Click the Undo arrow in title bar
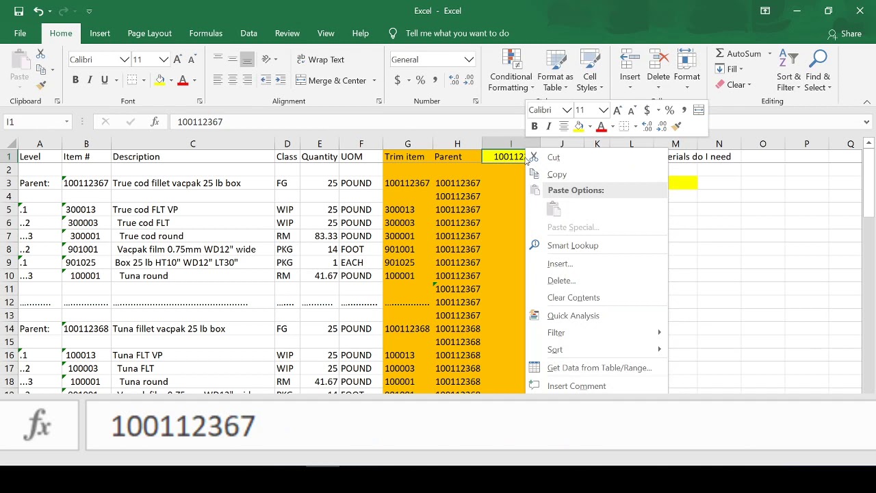 38,11
